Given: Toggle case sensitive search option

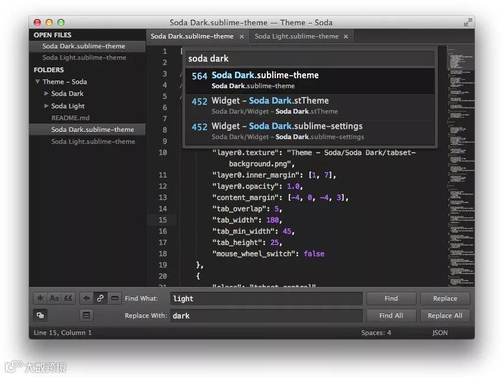Looking at the screenshot, I should click(54, 298).
